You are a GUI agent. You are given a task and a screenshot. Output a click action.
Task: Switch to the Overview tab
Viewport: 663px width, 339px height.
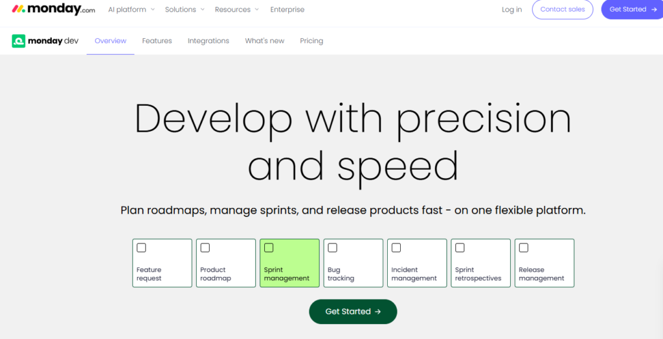coord(110,41)
